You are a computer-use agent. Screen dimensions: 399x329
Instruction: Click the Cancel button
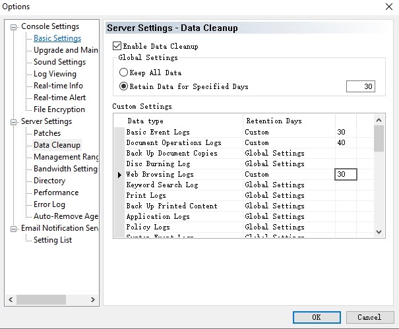pos(369,317)
